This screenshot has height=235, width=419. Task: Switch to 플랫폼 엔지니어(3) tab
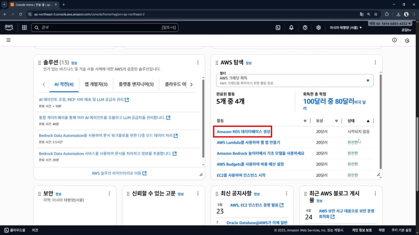point(136,84)
